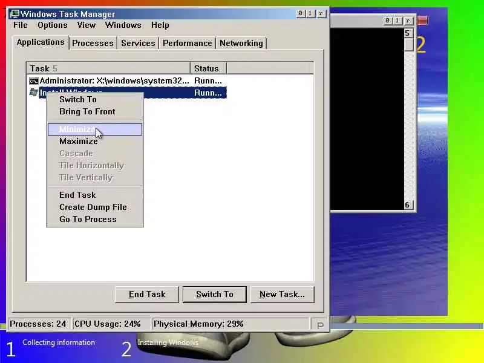
Task: Click the command window's scrollbar down arrow
Action: click(408, 205)
